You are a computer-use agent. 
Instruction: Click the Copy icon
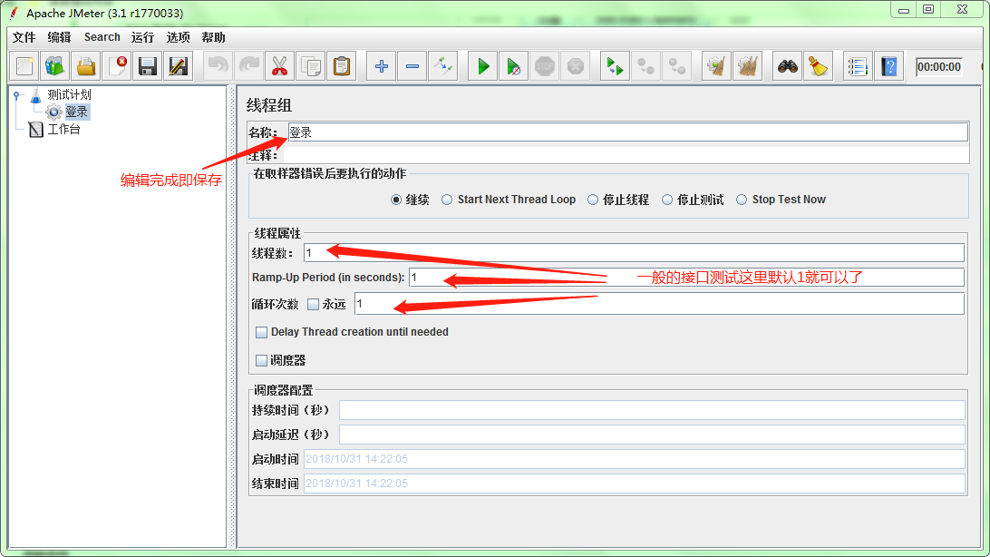click(311, 66)
